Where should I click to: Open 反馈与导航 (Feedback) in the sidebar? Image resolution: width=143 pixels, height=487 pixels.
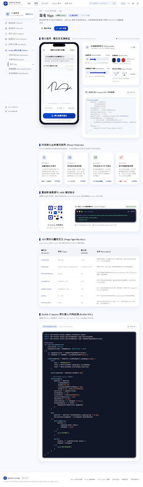(x=19, y=44)
